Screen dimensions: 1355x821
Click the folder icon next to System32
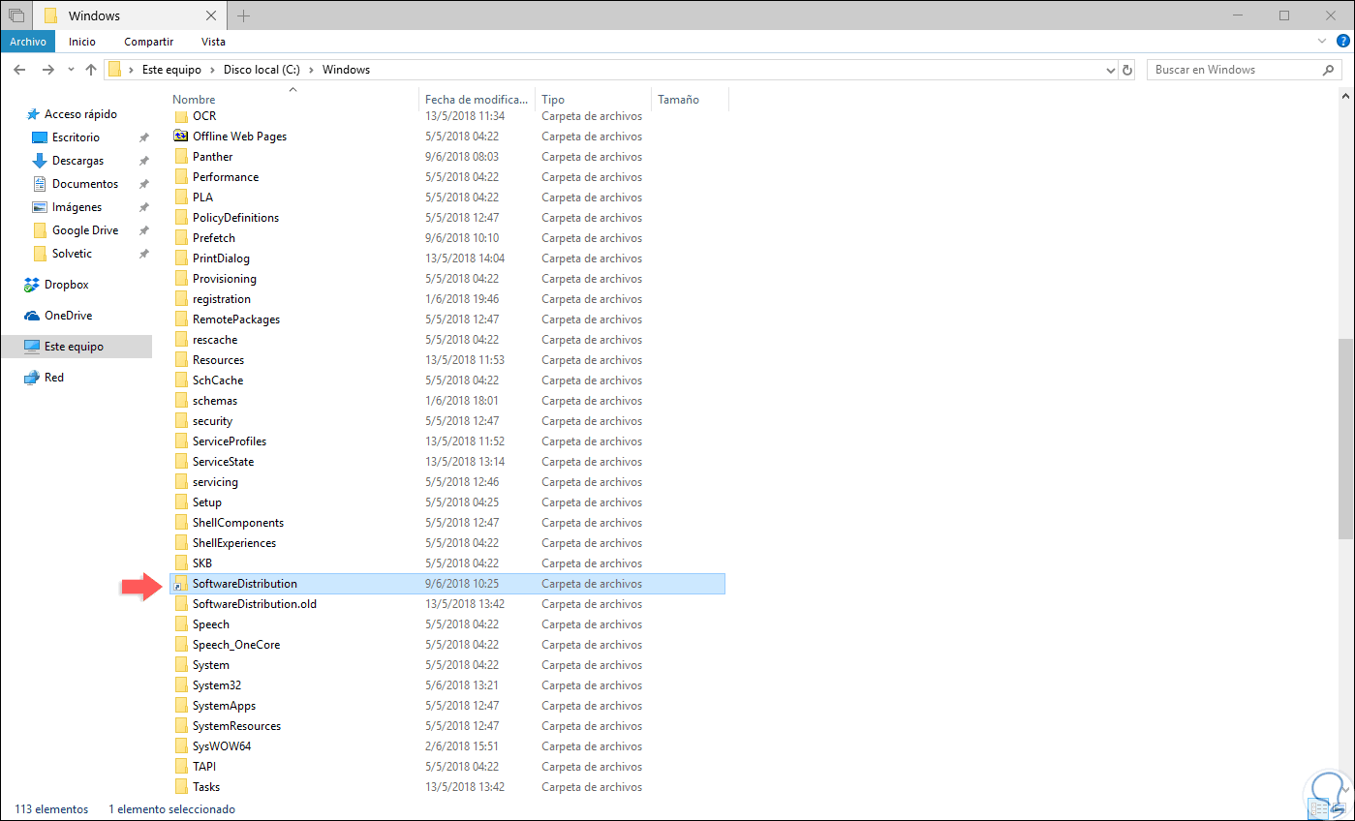coord(180,685)
